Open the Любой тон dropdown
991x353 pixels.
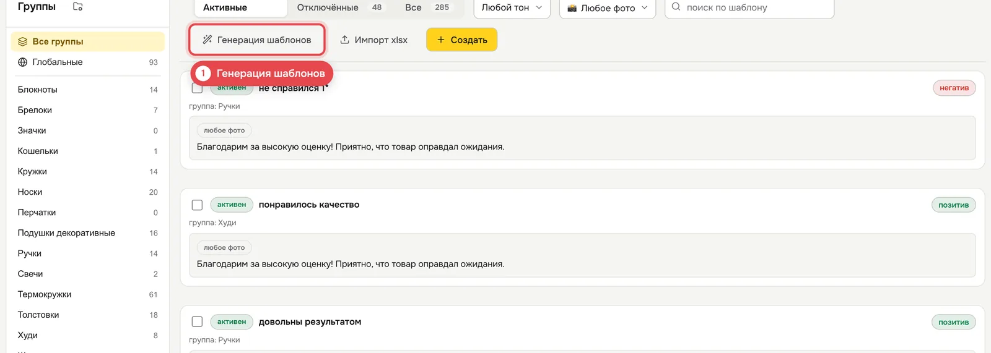point(512,7)
